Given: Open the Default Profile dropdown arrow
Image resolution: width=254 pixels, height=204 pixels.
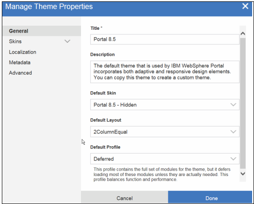Looking at the screenshot, I should click(233, 159).
